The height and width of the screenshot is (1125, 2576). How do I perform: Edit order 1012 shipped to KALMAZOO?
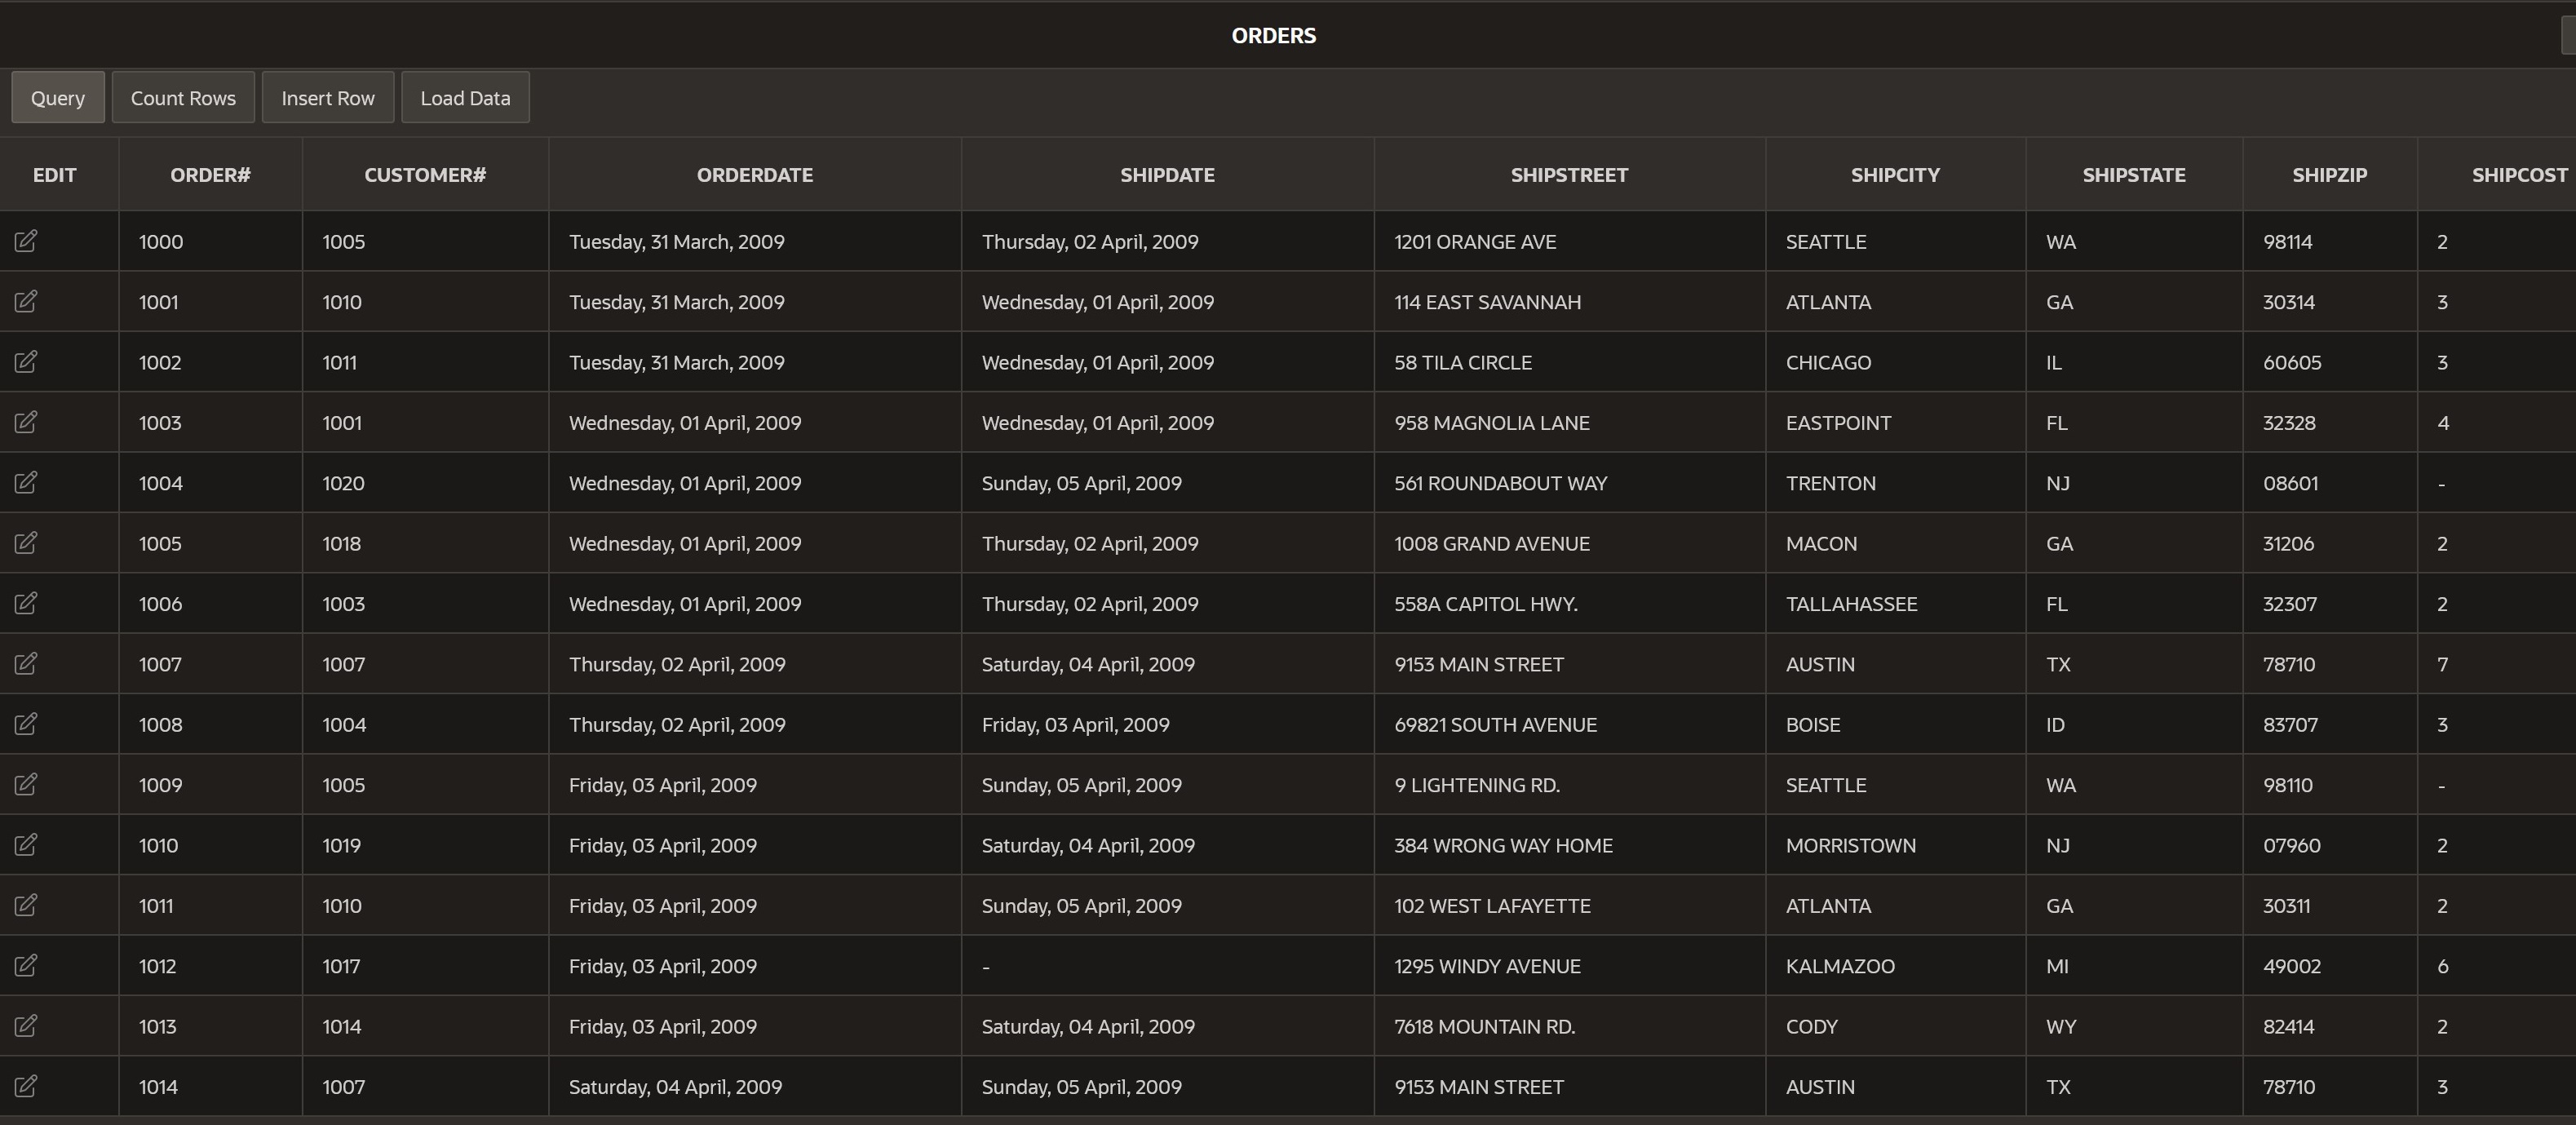pyautogui.click(x=27, y=965)
